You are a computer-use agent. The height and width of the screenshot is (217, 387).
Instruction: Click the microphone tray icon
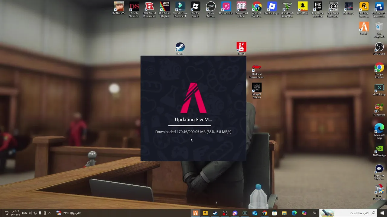tap(40, 213)
